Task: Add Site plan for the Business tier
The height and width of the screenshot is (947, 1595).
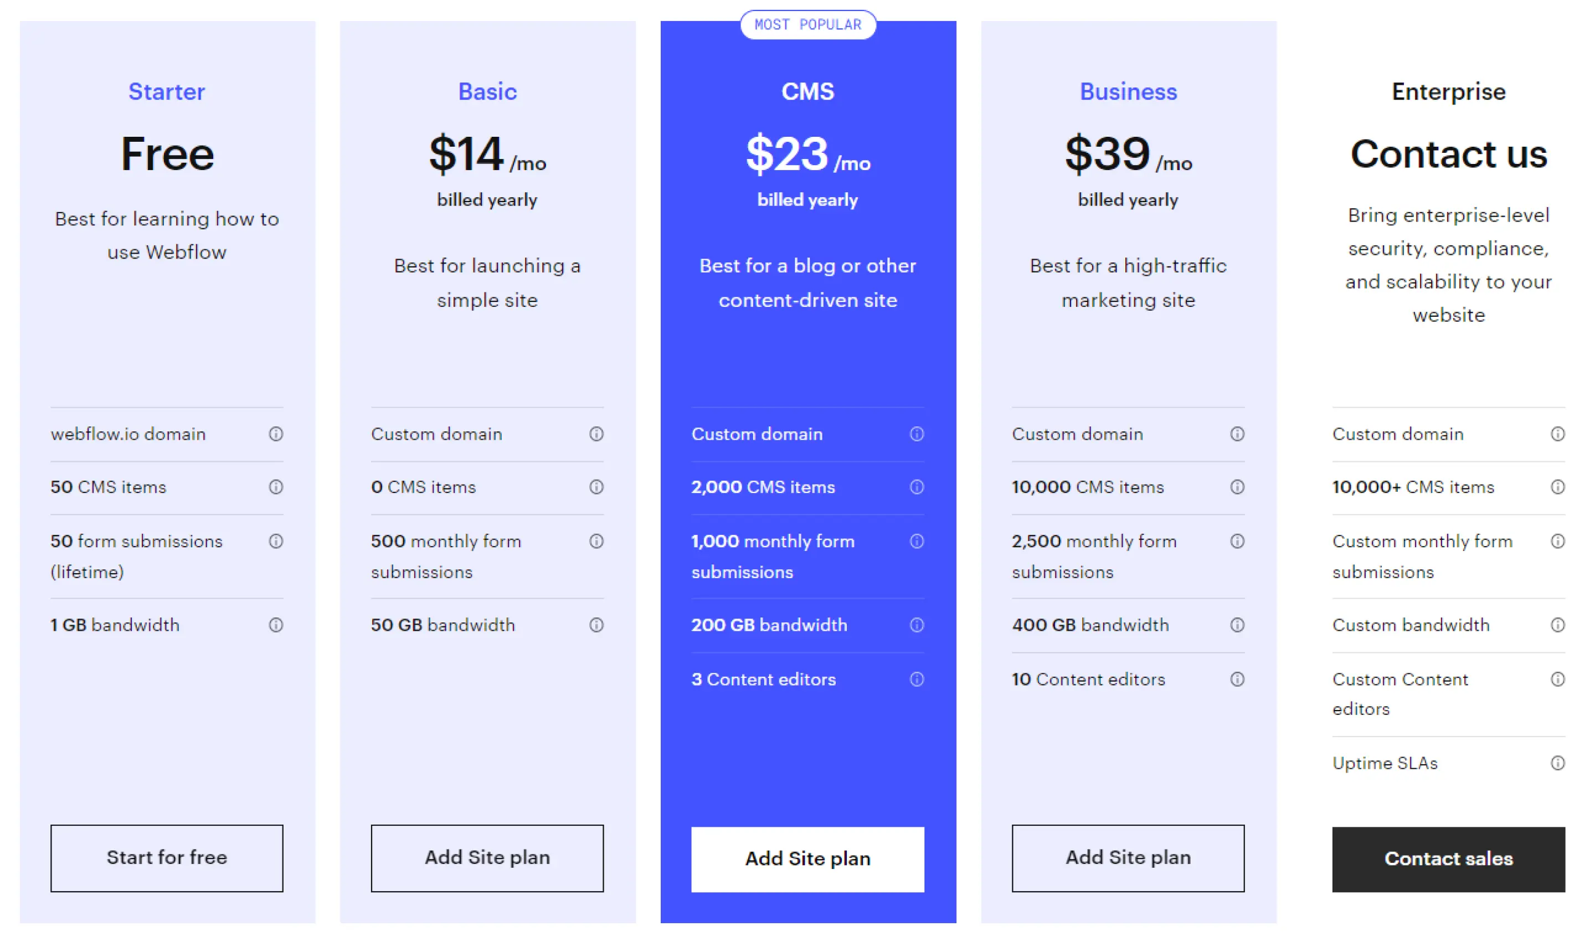Action: pyautogui.click(x=1128, y=857)
